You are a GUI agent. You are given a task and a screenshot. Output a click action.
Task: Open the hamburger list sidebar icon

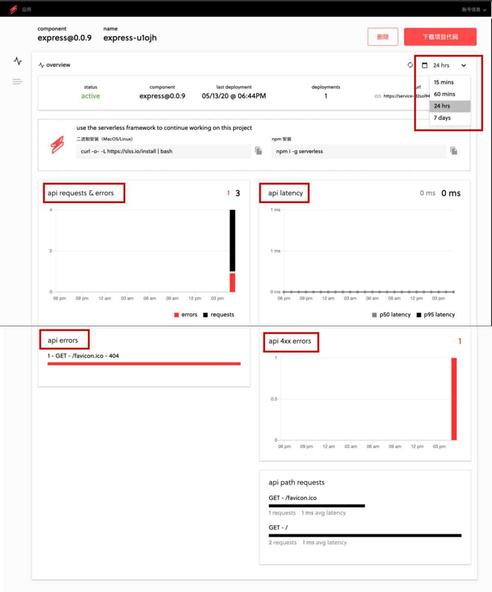tap(17, 82)
